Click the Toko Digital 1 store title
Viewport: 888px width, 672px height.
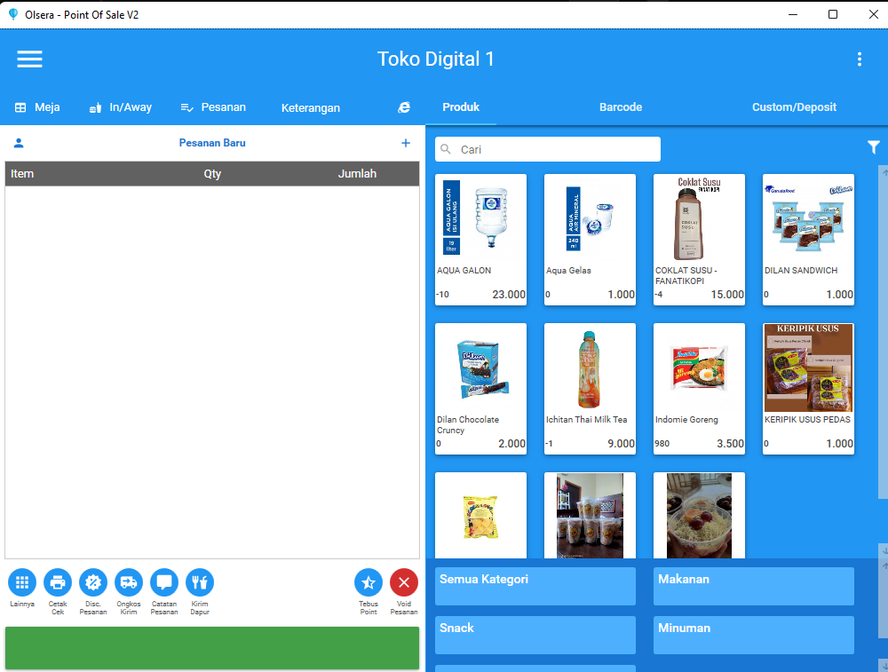[435, 59]
